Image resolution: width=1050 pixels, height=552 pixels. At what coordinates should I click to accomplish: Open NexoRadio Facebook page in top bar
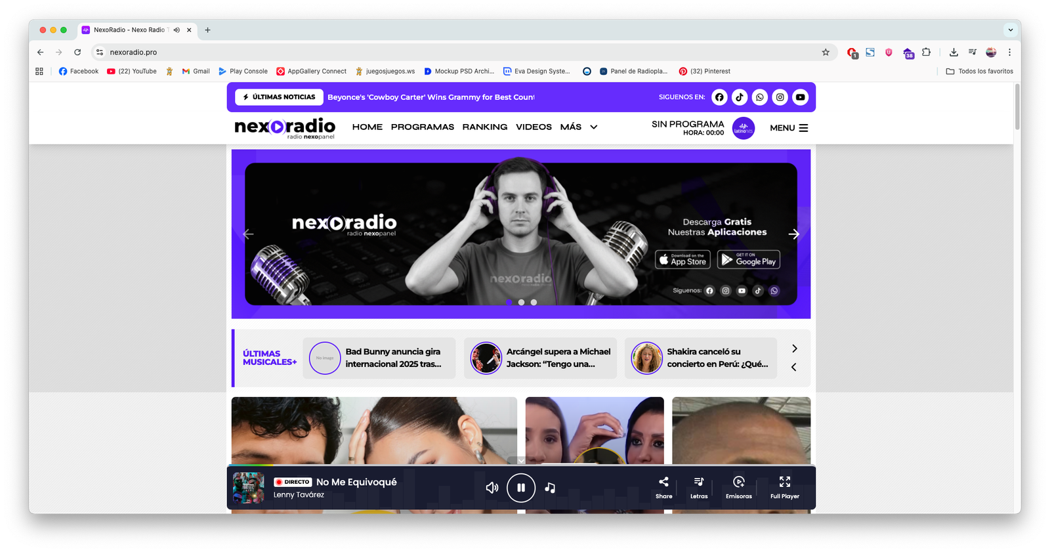pyautogui.click(x=719, y=97)
